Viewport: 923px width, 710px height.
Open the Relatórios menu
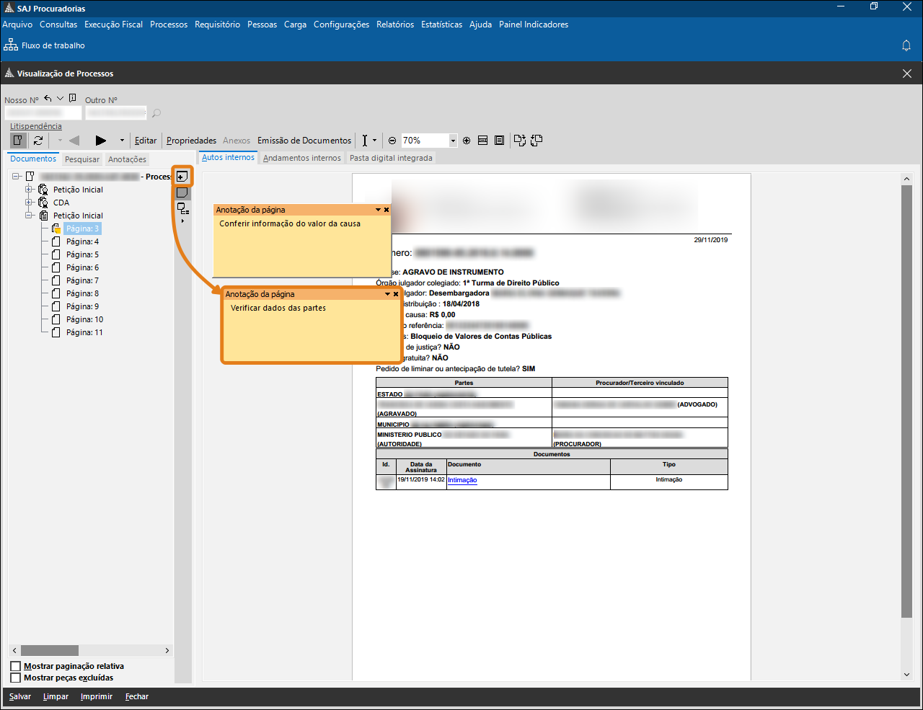tap(395, 25)
